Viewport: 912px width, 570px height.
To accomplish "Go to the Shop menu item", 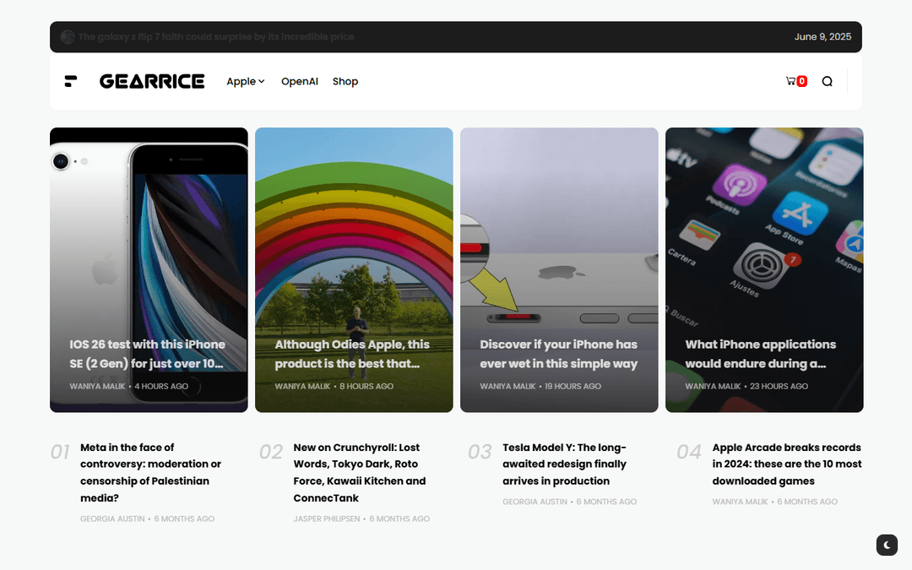I will pyautogui.click(x=345, y=81).
